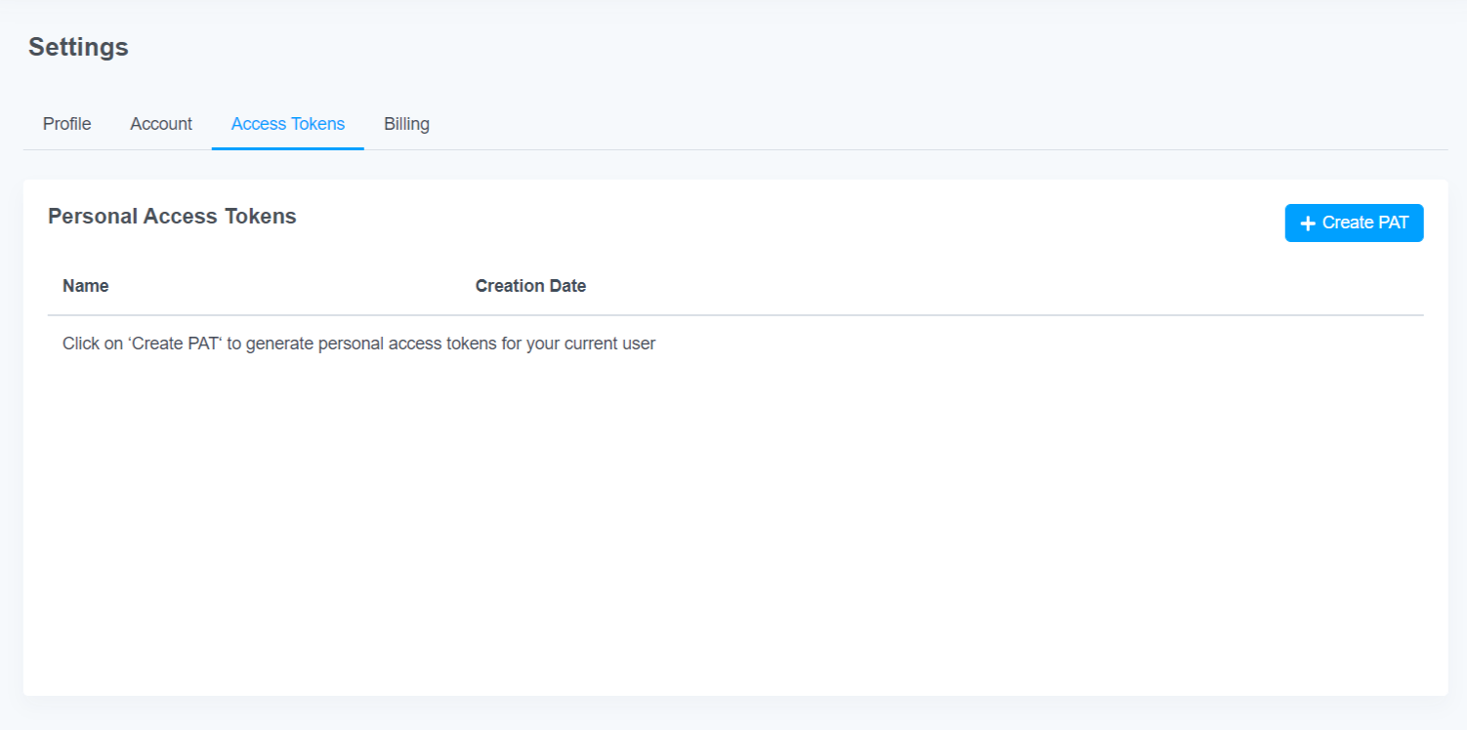This screenshot has height=730, width=1467.
Task: Click the Name column header
Action: coord(86,286)
